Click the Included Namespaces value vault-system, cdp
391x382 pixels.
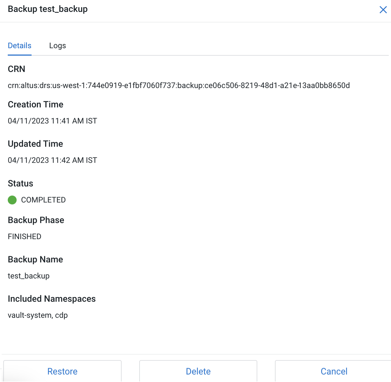(38, 315)
